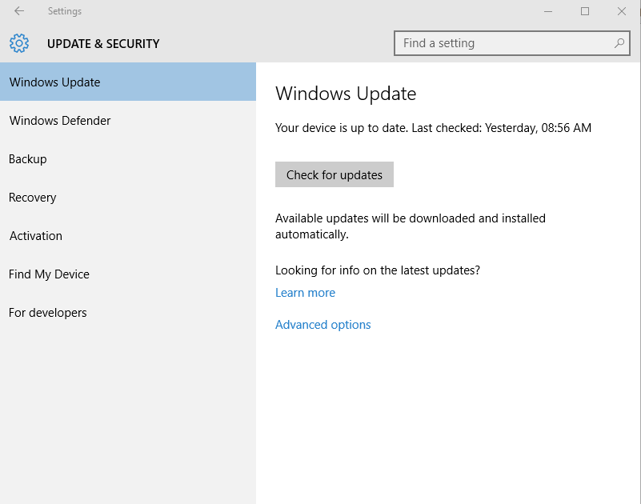Screen dimensions: 641x504
Task: Click the search magnifier icon
Action: (619, 43)
